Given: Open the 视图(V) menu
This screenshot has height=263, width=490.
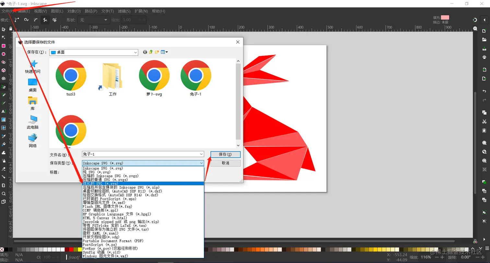Looking at the screenshot, I should (41, 11).
